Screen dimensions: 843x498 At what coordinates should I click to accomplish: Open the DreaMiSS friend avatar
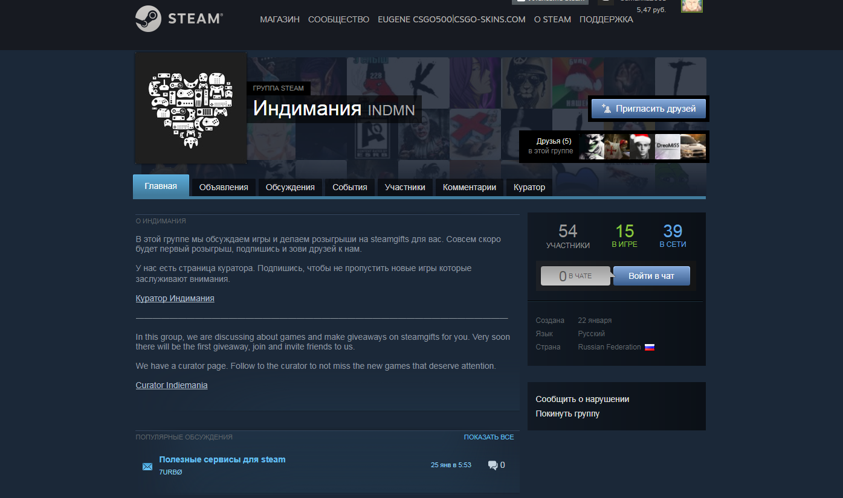click(x=668, y=147)
